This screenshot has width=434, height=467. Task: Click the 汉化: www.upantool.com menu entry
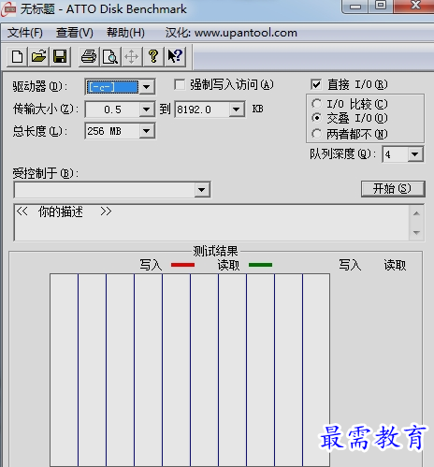click(231, 33)
